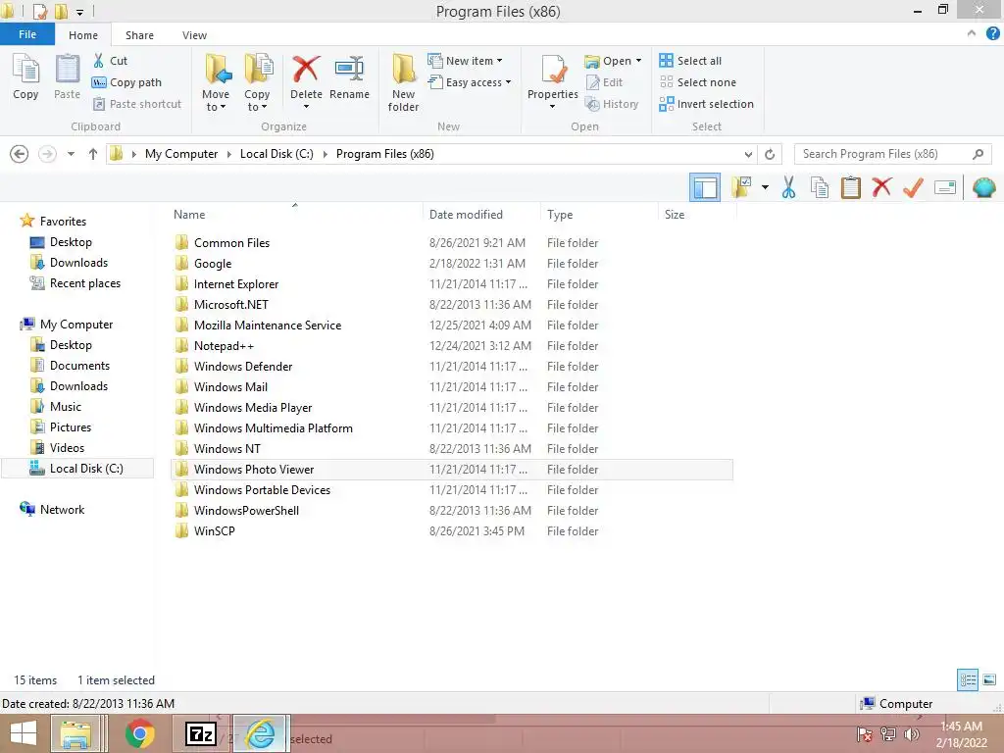Open the quick access toolbar customize arrow
This screenshot has width=1004, height=753.
[x=80, y=12]
